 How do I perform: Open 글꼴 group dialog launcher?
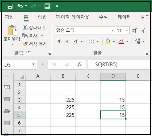coord(146,53)
